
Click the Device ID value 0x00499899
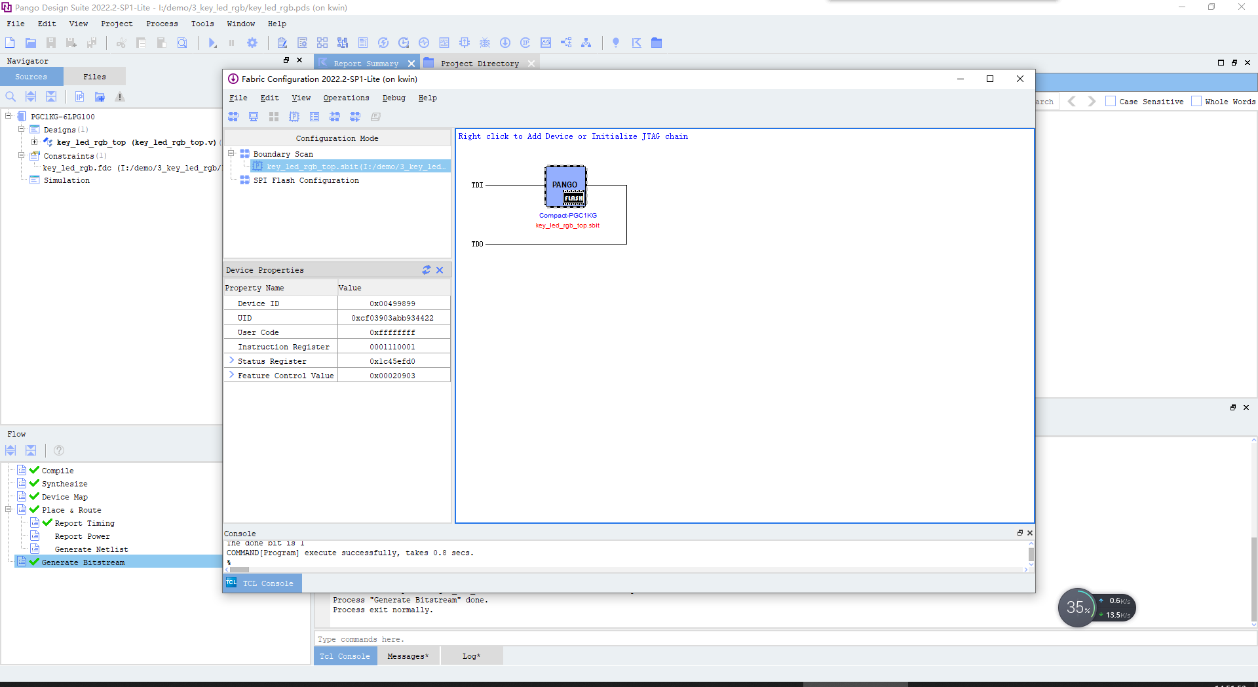pyautogui.click(x=392, y=304)
